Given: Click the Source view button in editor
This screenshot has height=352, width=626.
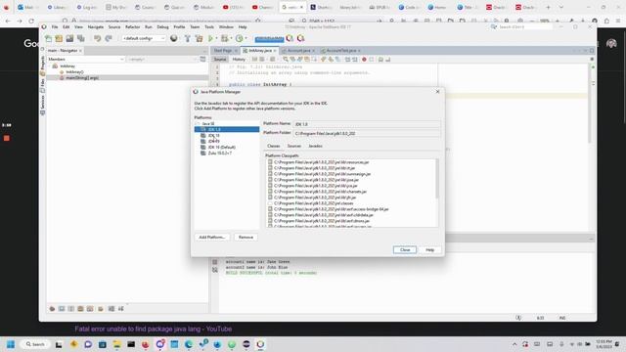Looking at the screenshot, I should coord(220,60).
